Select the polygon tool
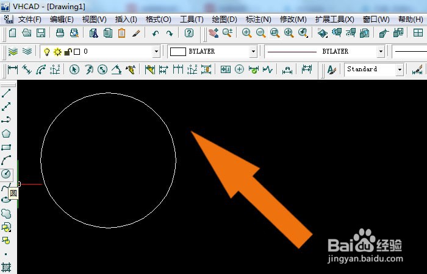 coord(6,133)
